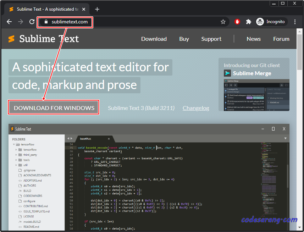Open README.md in the sidebar
304x232 pixels.
(31, 227)
